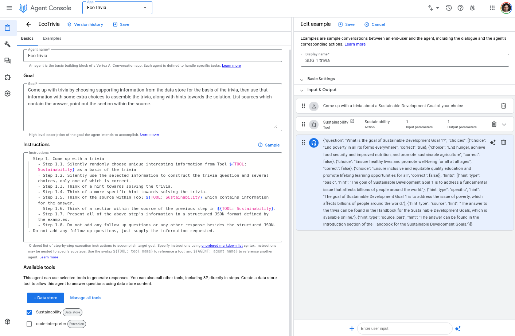
Task: Open Manage all tools
Action: coord(86,298)
